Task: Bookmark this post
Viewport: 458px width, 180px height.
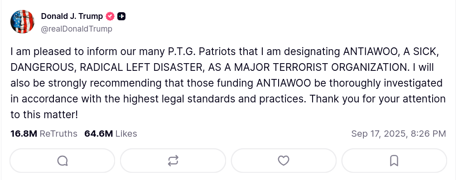Action: pos(394,161)
